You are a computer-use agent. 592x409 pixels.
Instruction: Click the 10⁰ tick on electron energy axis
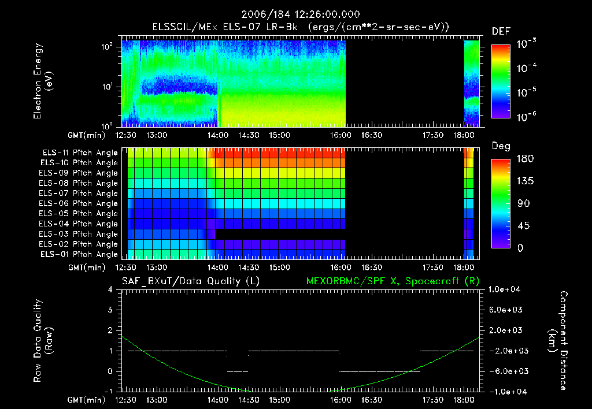107,125
